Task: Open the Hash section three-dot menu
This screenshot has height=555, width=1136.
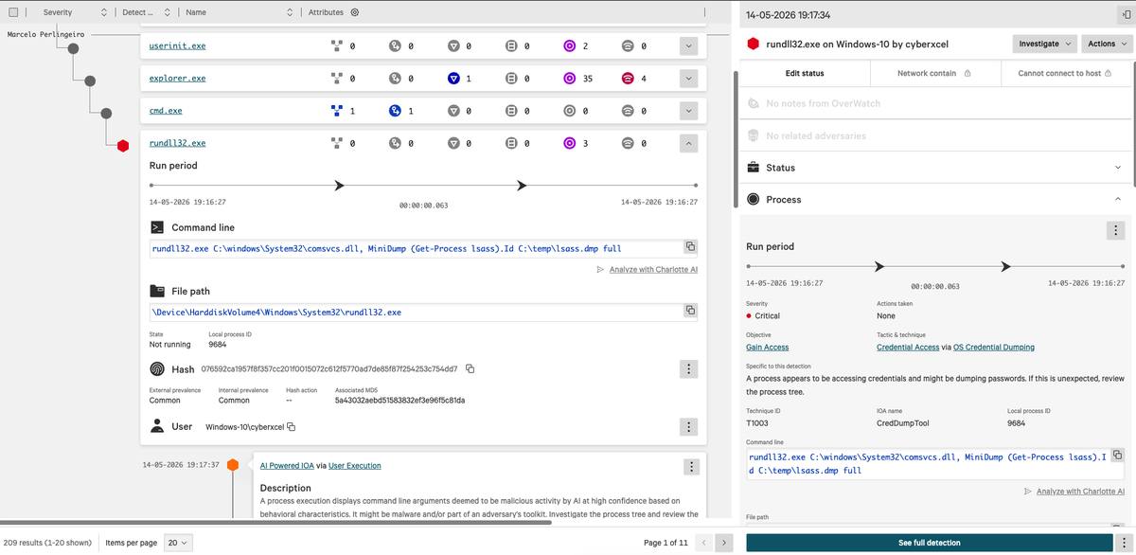Action: point(689,369)
